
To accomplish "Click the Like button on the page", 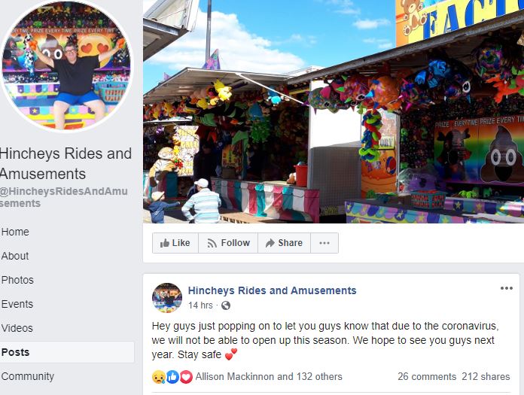I will coord(175,243).
